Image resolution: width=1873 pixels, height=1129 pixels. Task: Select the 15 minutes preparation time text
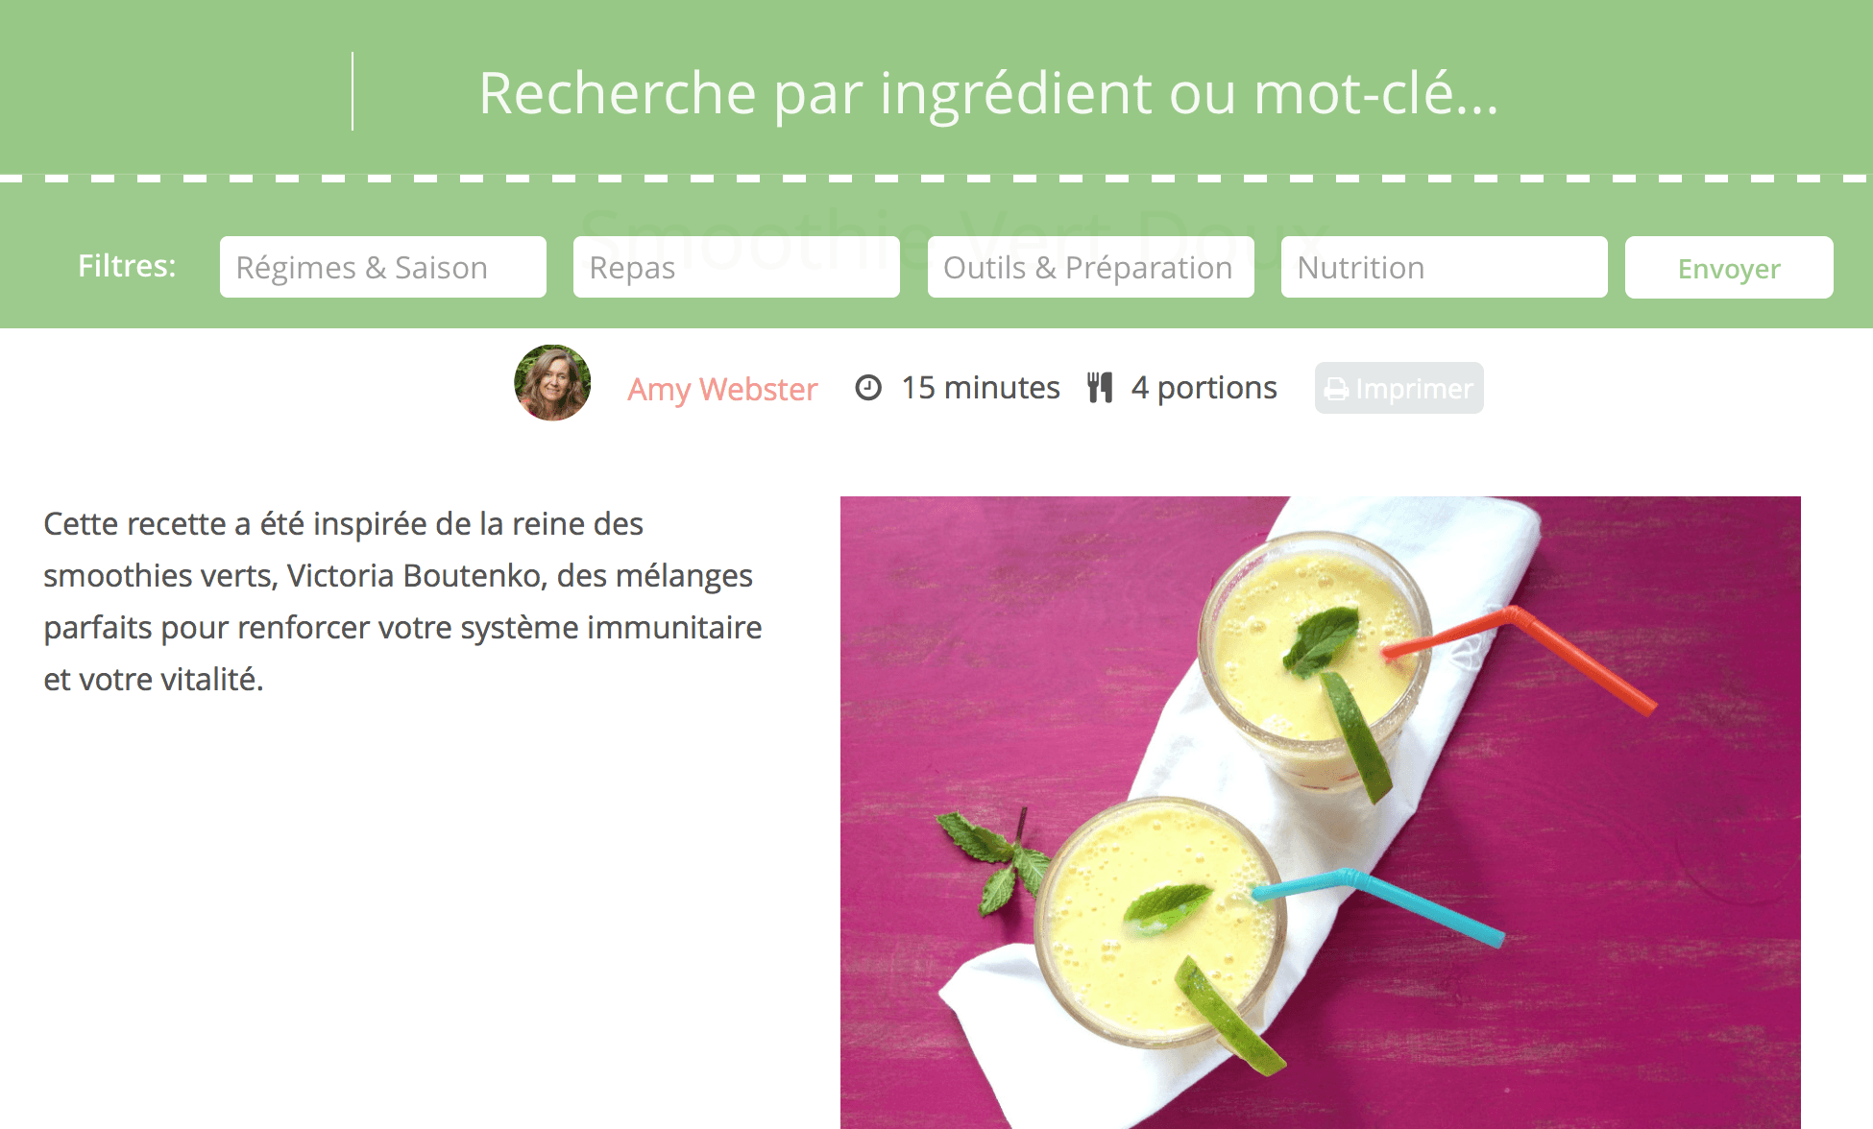(981, 387)
